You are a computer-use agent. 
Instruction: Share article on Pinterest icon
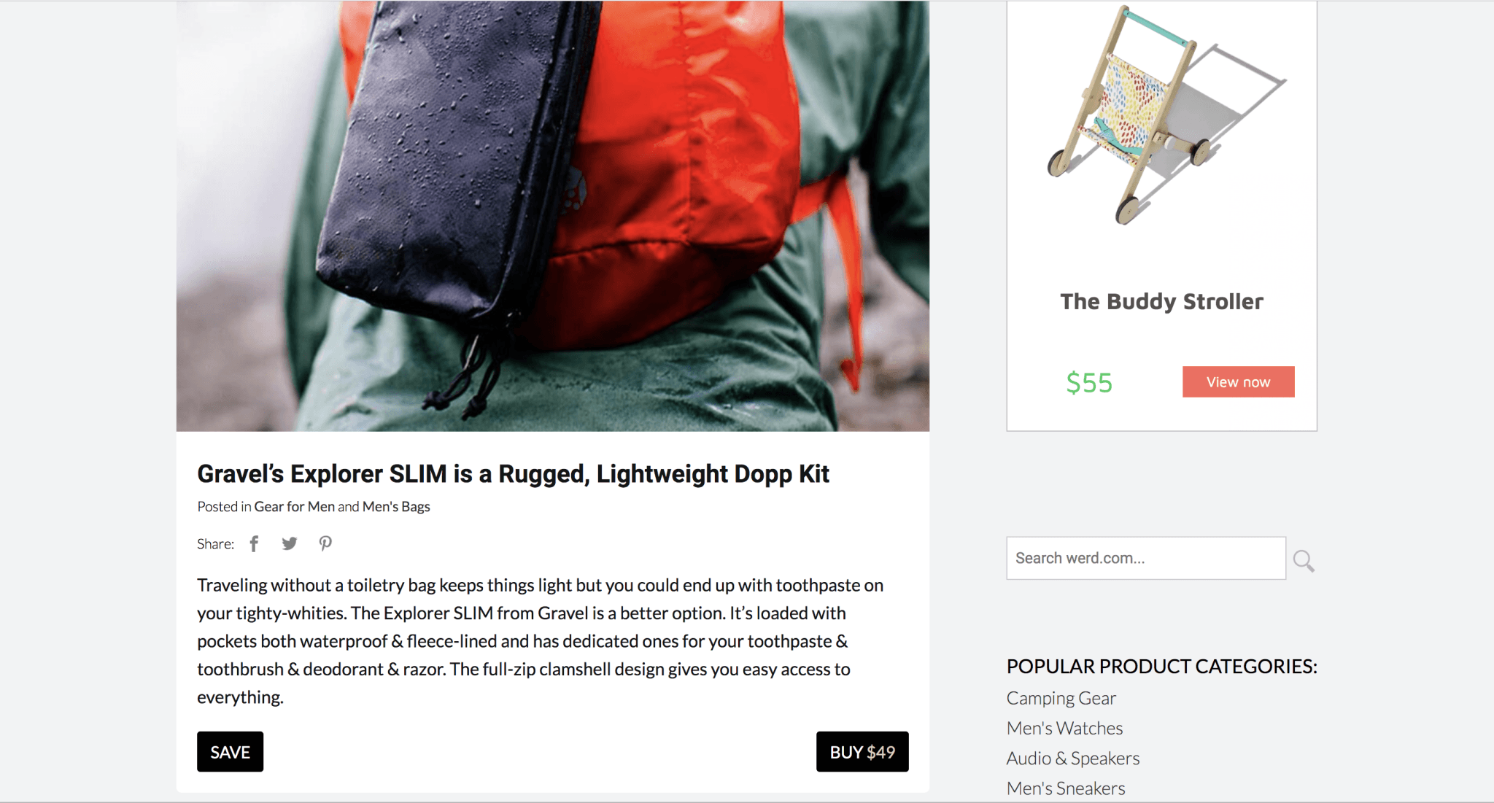(325, 544)
